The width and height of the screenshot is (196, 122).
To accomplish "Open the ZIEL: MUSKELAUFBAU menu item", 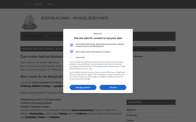I will click(x=33, y=36).
